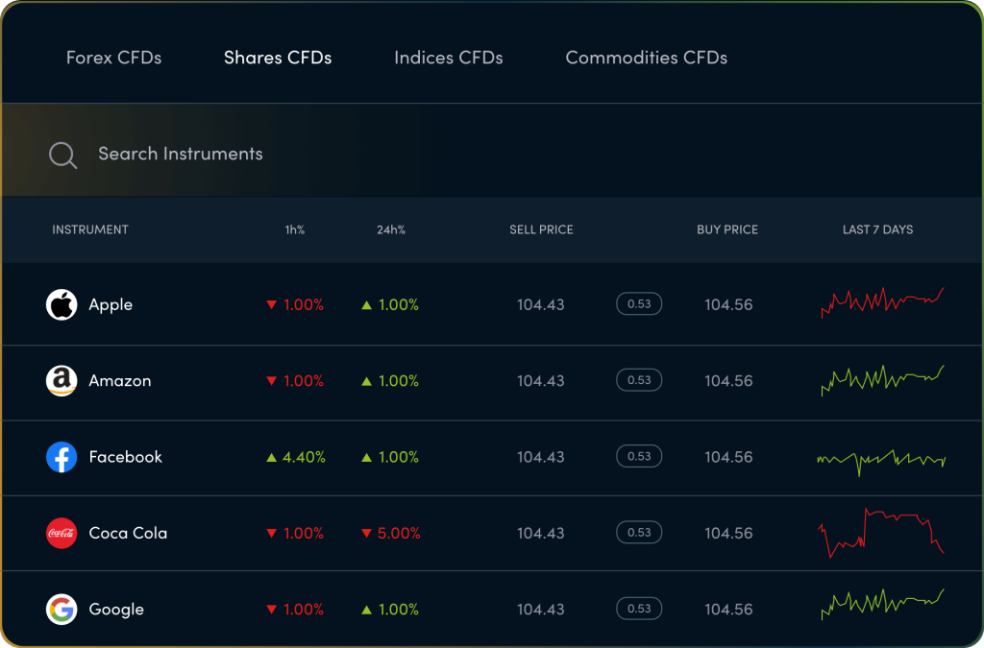Click Apple's 1h% value 1.00%
984x648 pixels.
pyautogui.click(x=304, y=305)
